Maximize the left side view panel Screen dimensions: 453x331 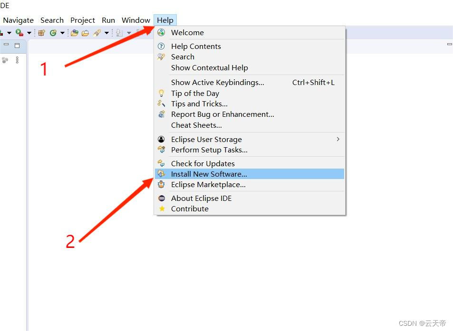point(17,45)
